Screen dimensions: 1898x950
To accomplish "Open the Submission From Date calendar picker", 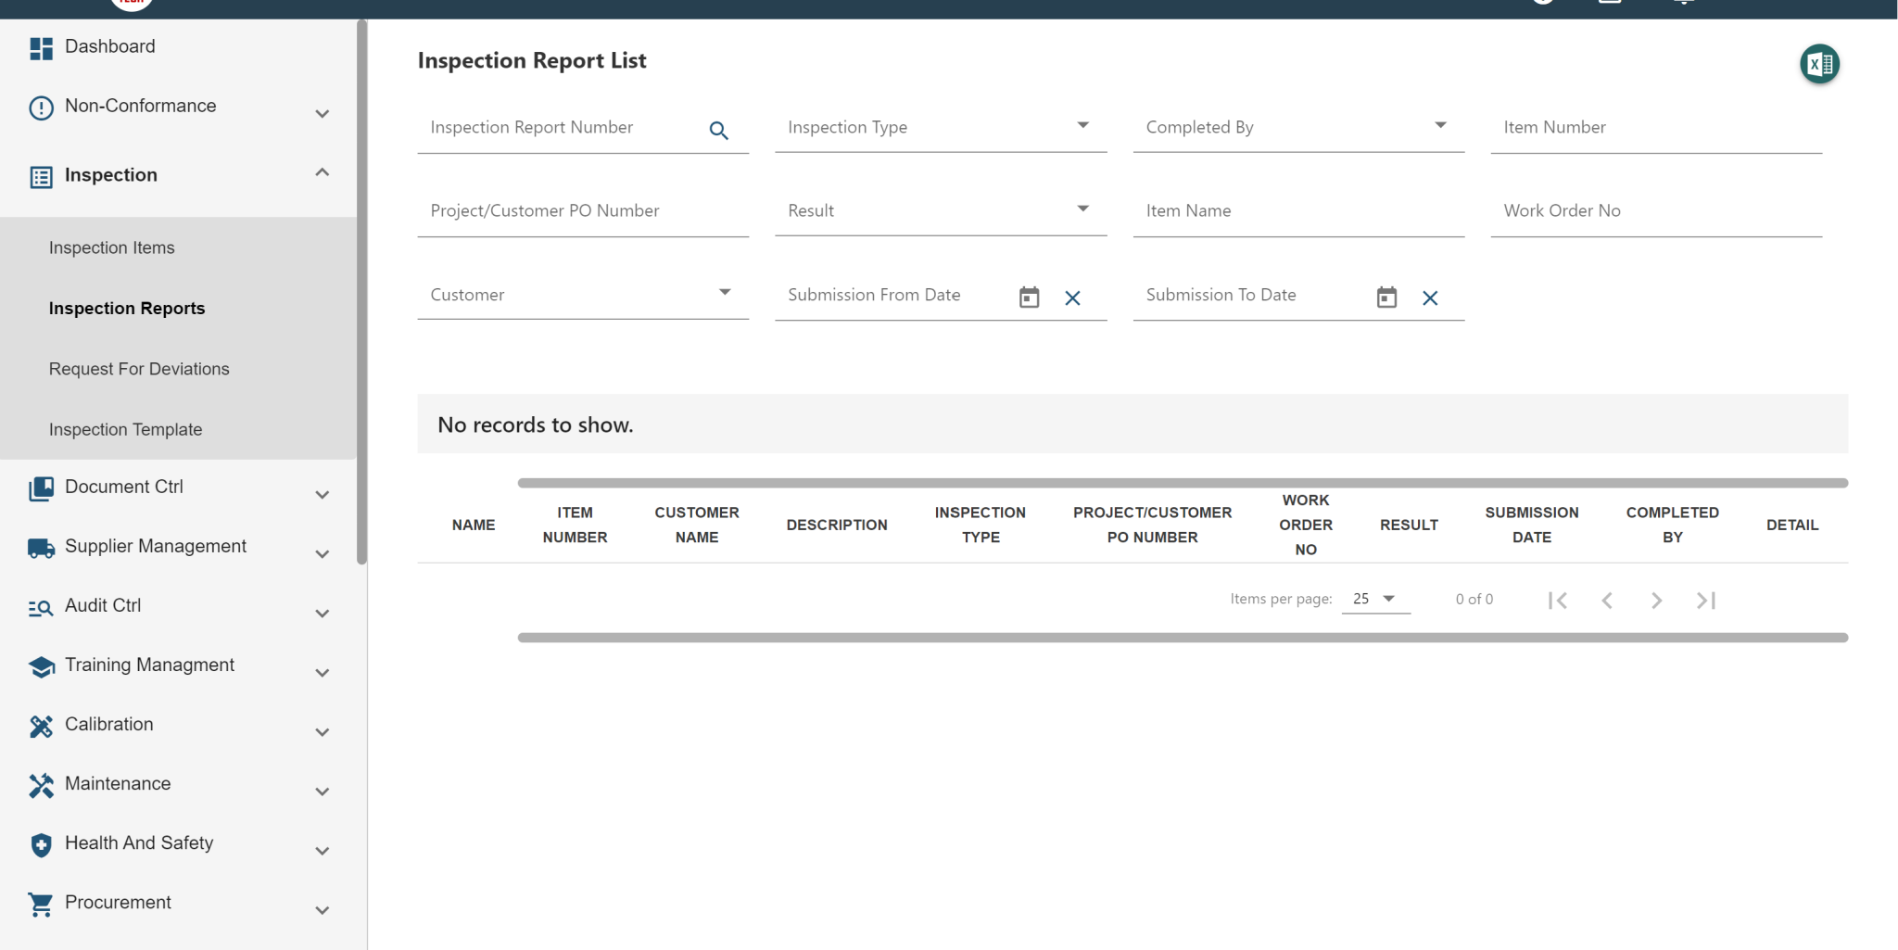I will click(1028, 297).
